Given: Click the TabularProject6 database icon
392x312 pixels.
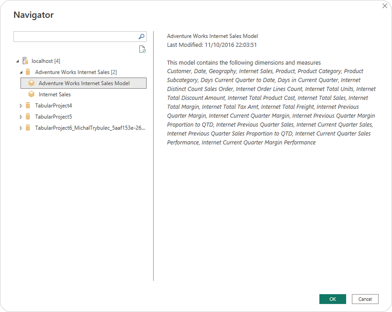Looking at the screenshot, I should click(x=28, y=128).
